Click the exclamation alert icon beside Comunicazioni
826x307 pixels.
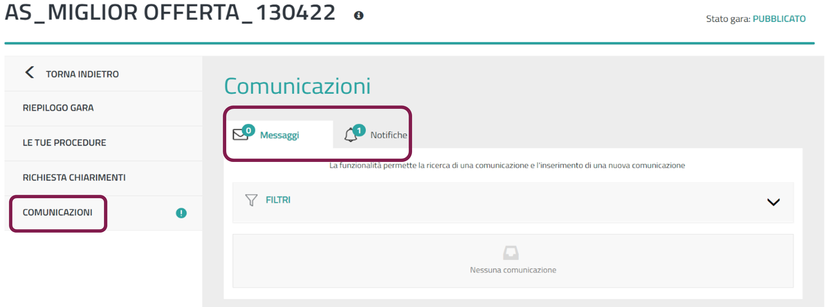point(181,213)
